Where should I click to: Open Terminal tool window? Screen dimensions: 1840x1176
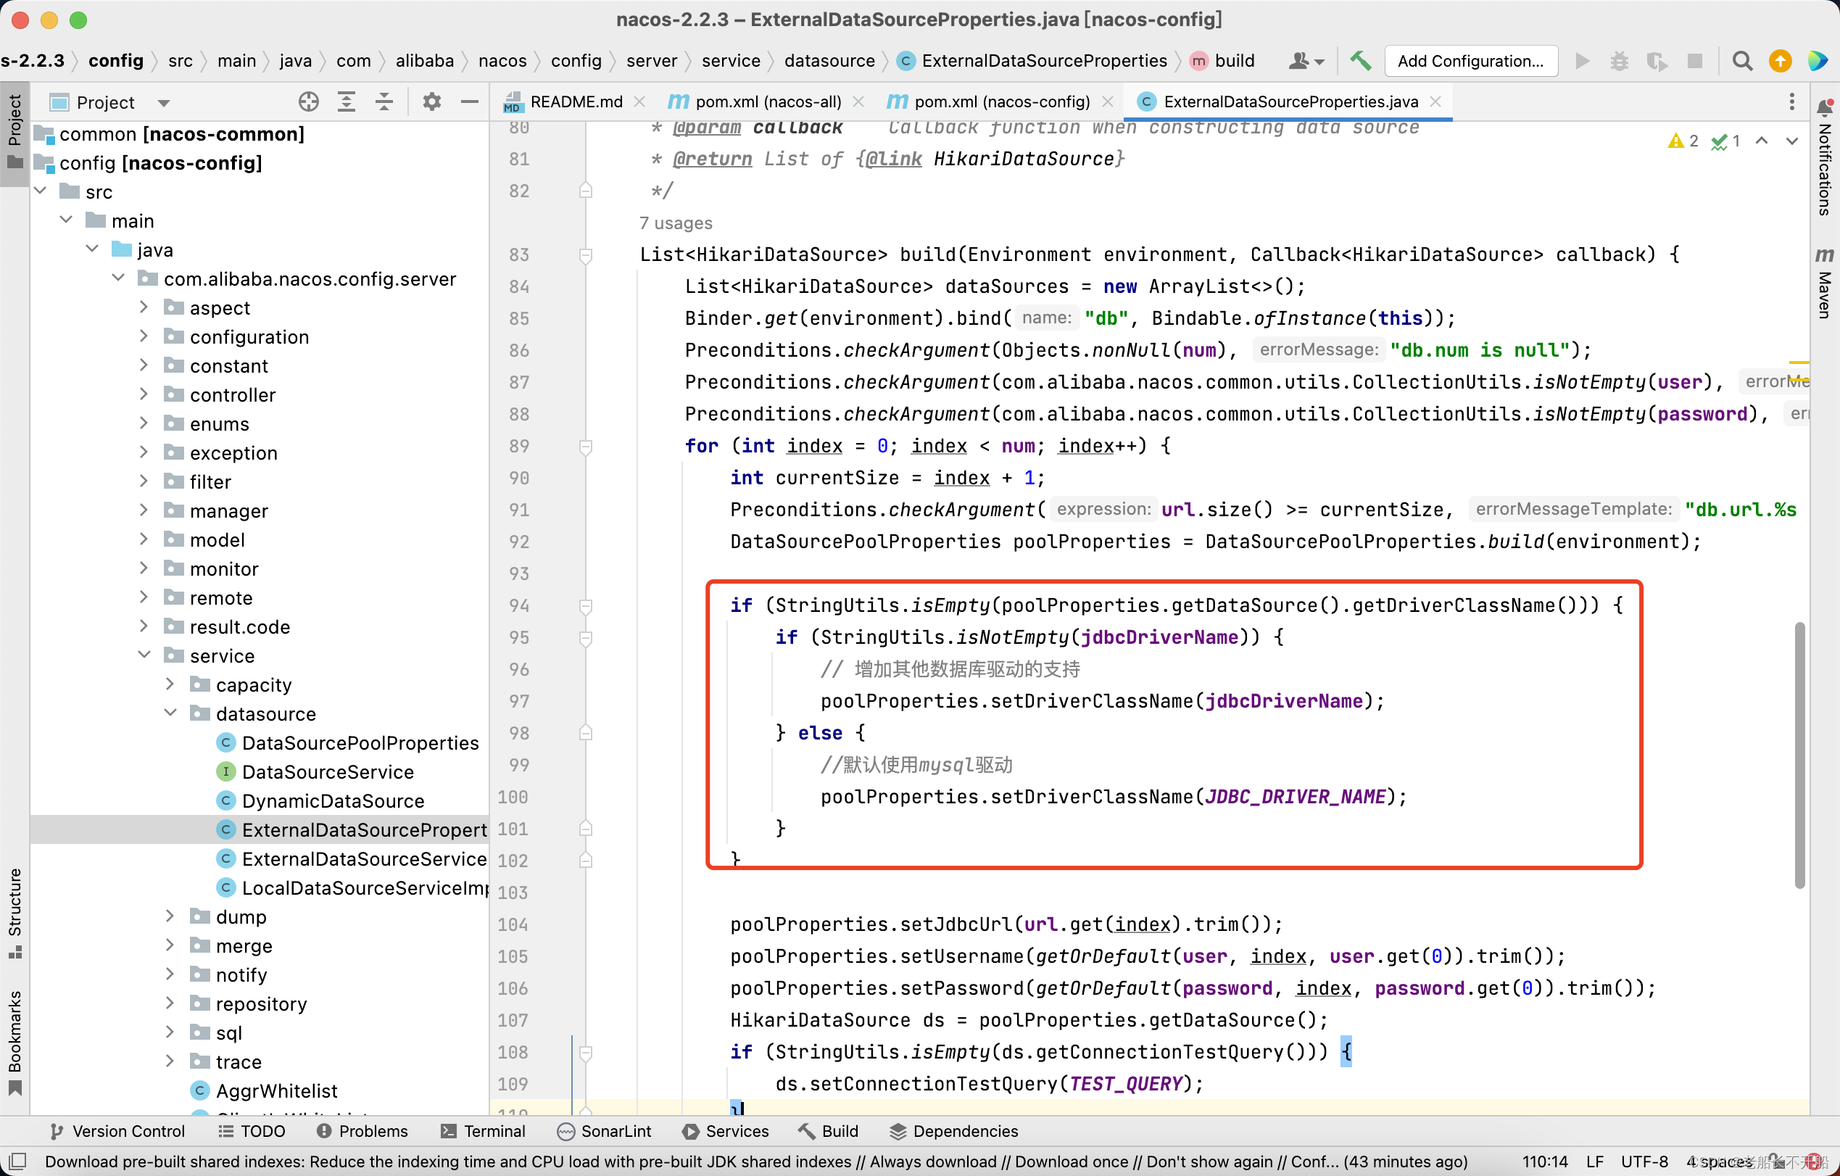[x=483, y=1131]
